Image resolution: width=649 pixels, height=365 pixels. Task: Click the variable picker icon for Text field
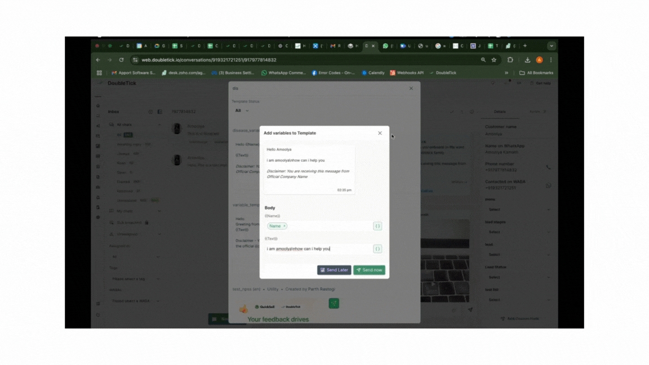(377, 248)
